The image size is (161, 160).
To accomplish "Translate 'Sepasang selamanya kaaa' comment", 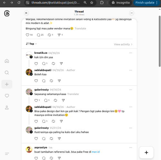I will point(73,94).
